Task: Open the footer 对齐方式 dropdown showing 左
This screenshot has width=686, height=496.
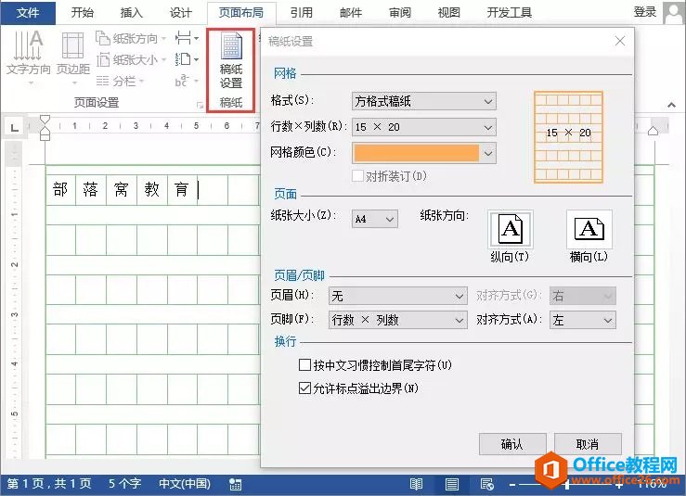Action: 582,320
